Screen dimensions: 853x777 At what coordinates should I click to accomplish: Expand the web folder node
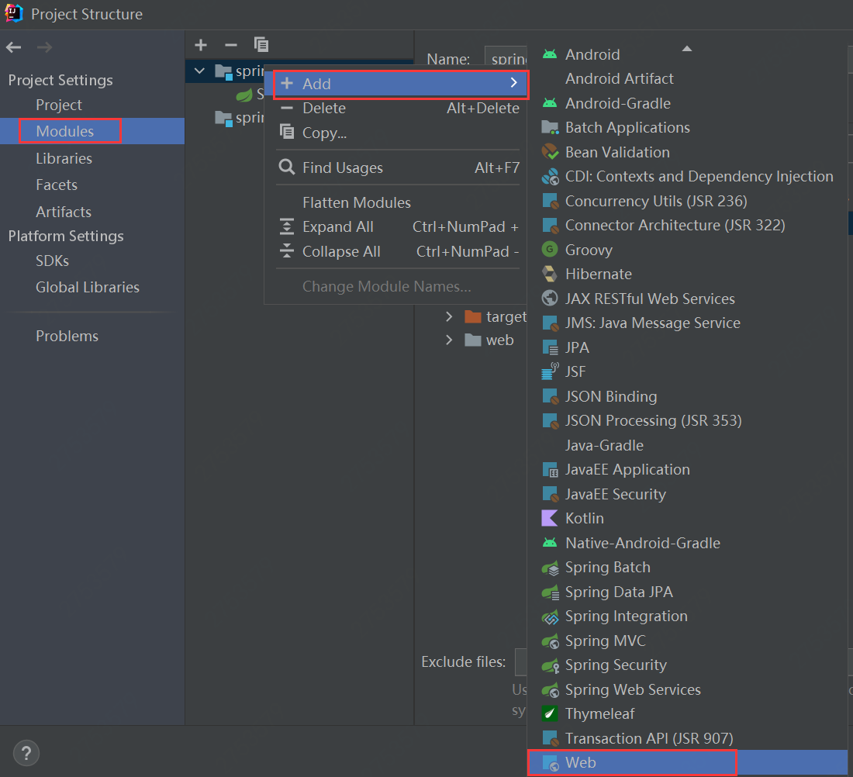(x=449, y=340)
